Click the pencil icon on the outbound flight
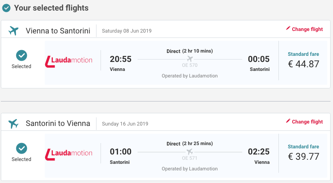The image size is (333, 183). [288, 29]
